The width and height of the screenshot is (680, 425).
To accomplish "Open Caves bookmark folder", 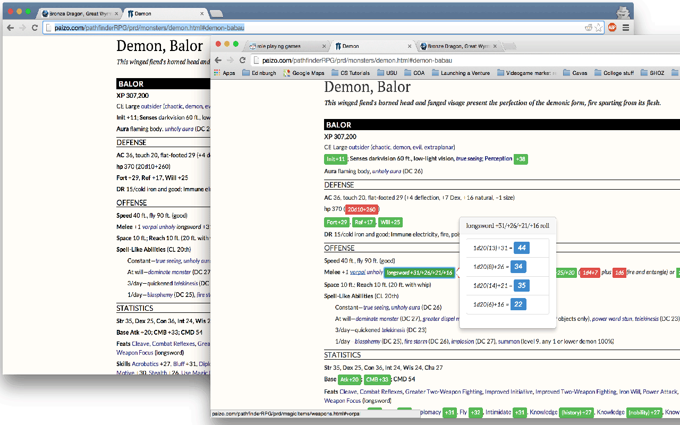I will [x=575, y=73].
